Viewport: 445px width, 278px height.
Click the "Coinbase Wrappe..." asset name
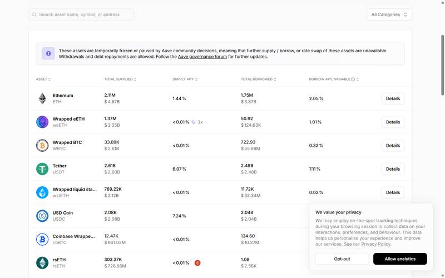pos(73,236)
